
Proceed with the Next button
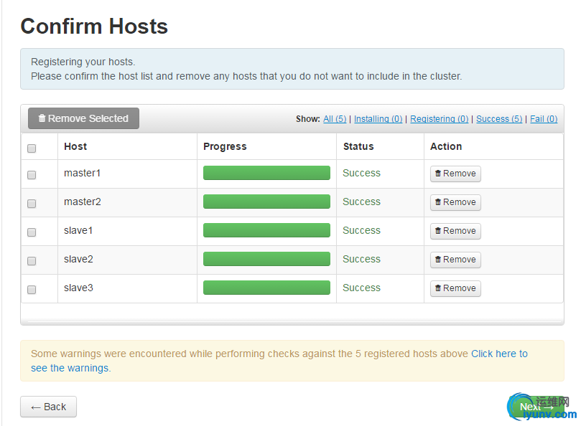click(536, 407)
